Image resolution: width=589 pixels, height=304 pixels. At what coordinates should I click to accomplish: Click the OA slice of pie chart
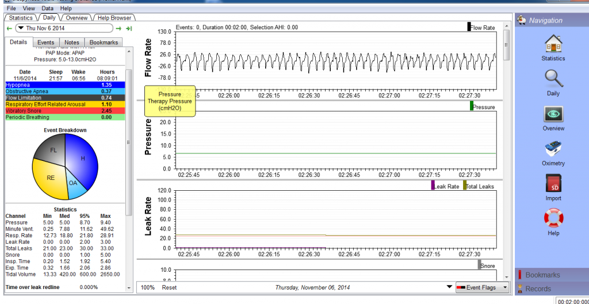click(x=73, y=183)
